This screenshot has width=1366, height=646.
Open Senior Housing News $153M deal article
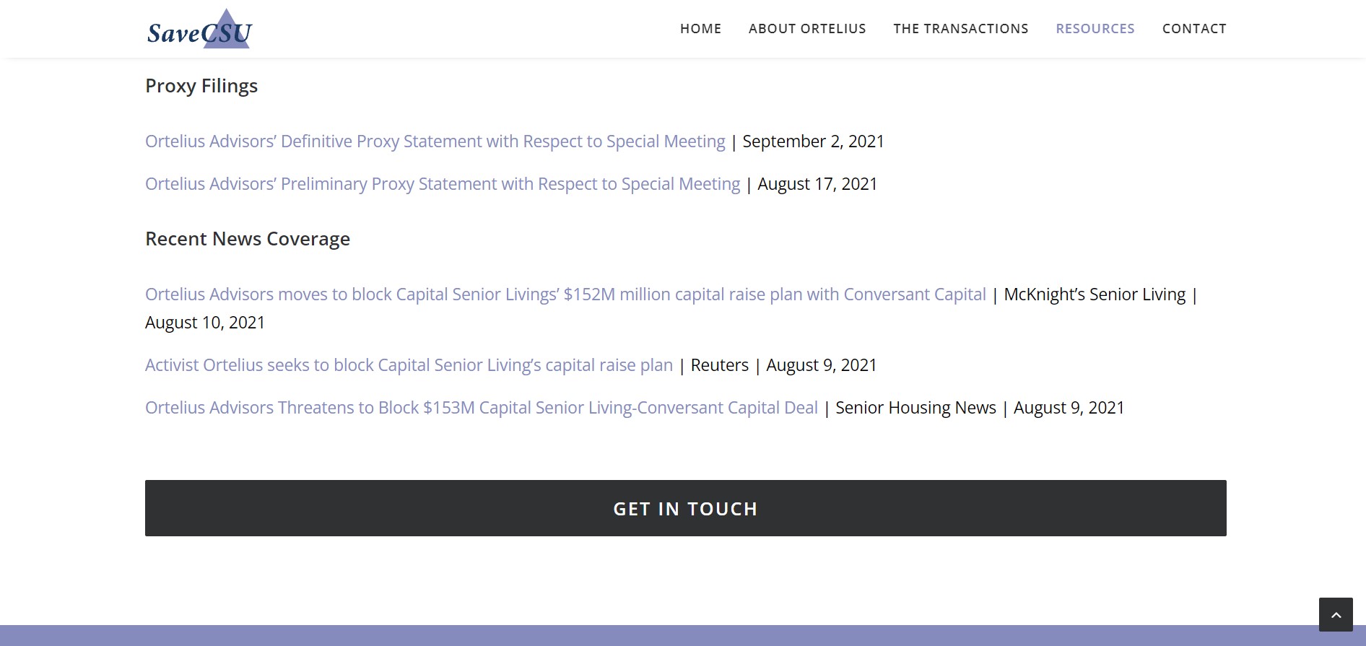[482, 408]
